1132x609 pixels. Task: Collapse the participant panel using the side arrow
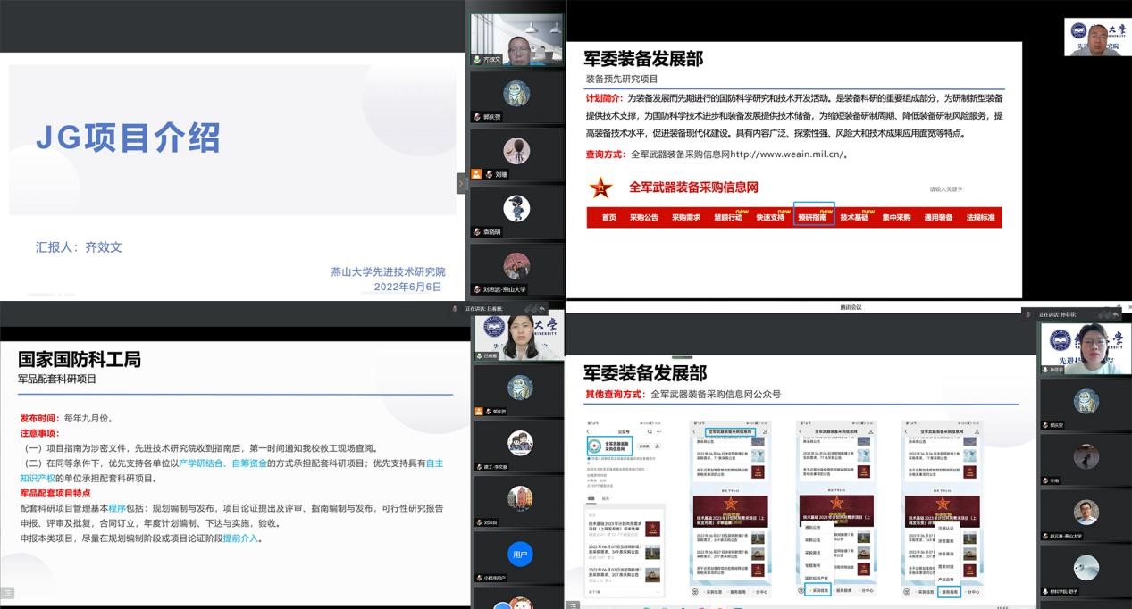click(461, 183)
